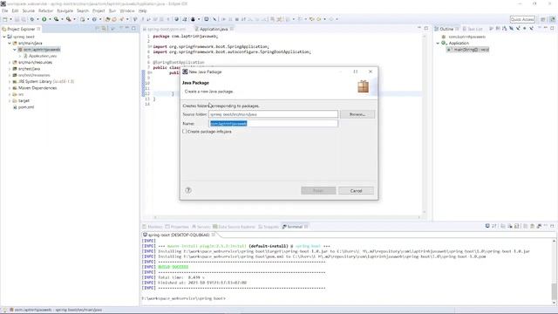The image size is (558, 314).
Task: Select the spring-boot (DESKTOP-OQUBKA8) terminal tab
Action: (178, 235)
